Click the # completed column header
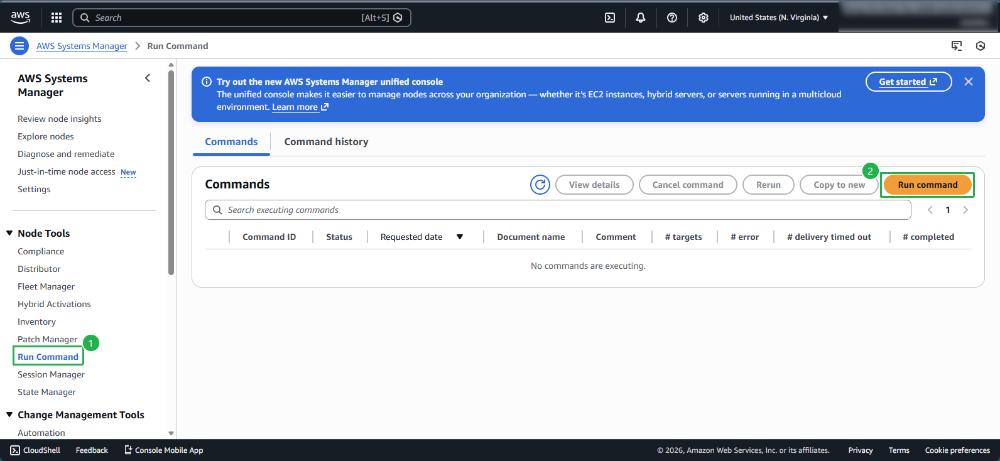 pyautogui.click(x=928, y=237)
